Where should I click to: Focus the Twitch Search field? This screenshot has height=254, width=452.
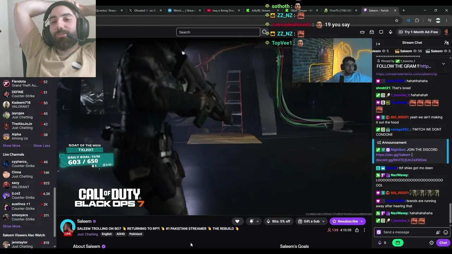pyautogui.click(x=218, y=32)
